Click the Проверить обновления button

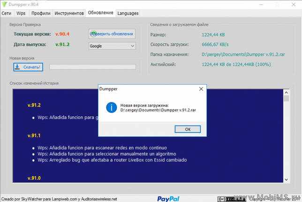(112, 34)
